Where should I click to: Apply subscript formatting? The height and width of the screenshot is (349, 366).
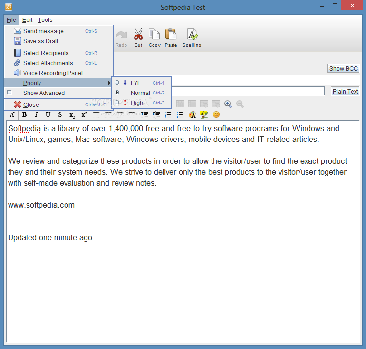(x=72, y=115)
